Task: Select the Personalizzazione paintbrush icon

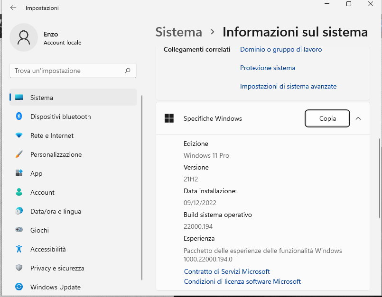Action: click(19, 154)
